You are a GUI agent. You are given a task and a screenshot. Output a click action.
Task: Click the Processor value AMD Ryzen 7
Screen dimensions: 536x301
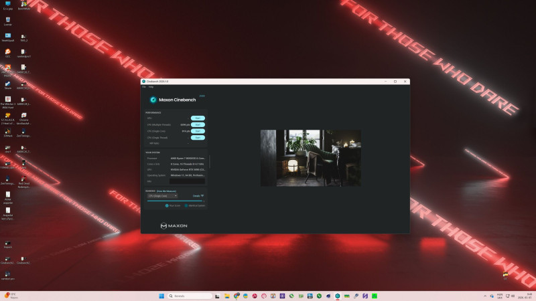[x=188, y=159]
